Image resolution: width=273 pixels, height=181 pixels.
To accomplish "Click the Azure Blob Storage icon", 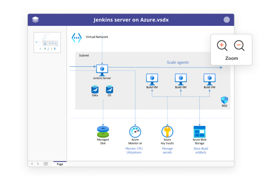I will (200, 131).
